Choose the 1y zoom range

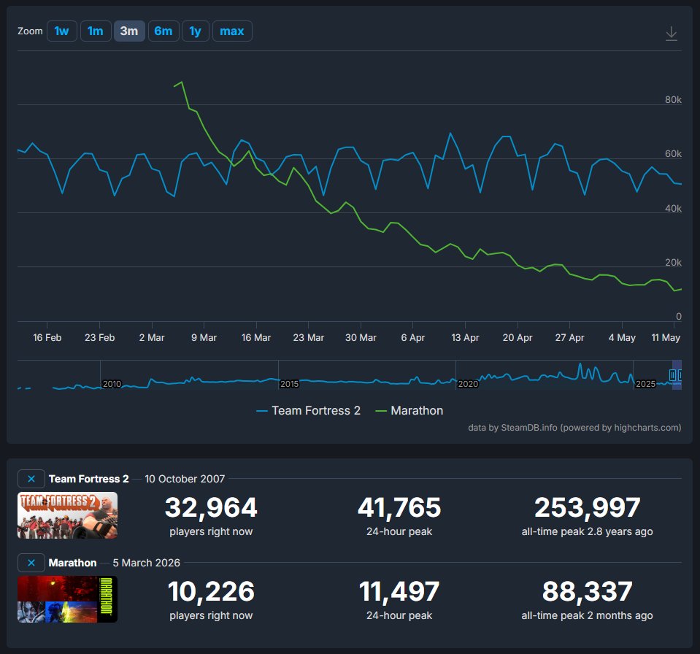coord(196,31)
